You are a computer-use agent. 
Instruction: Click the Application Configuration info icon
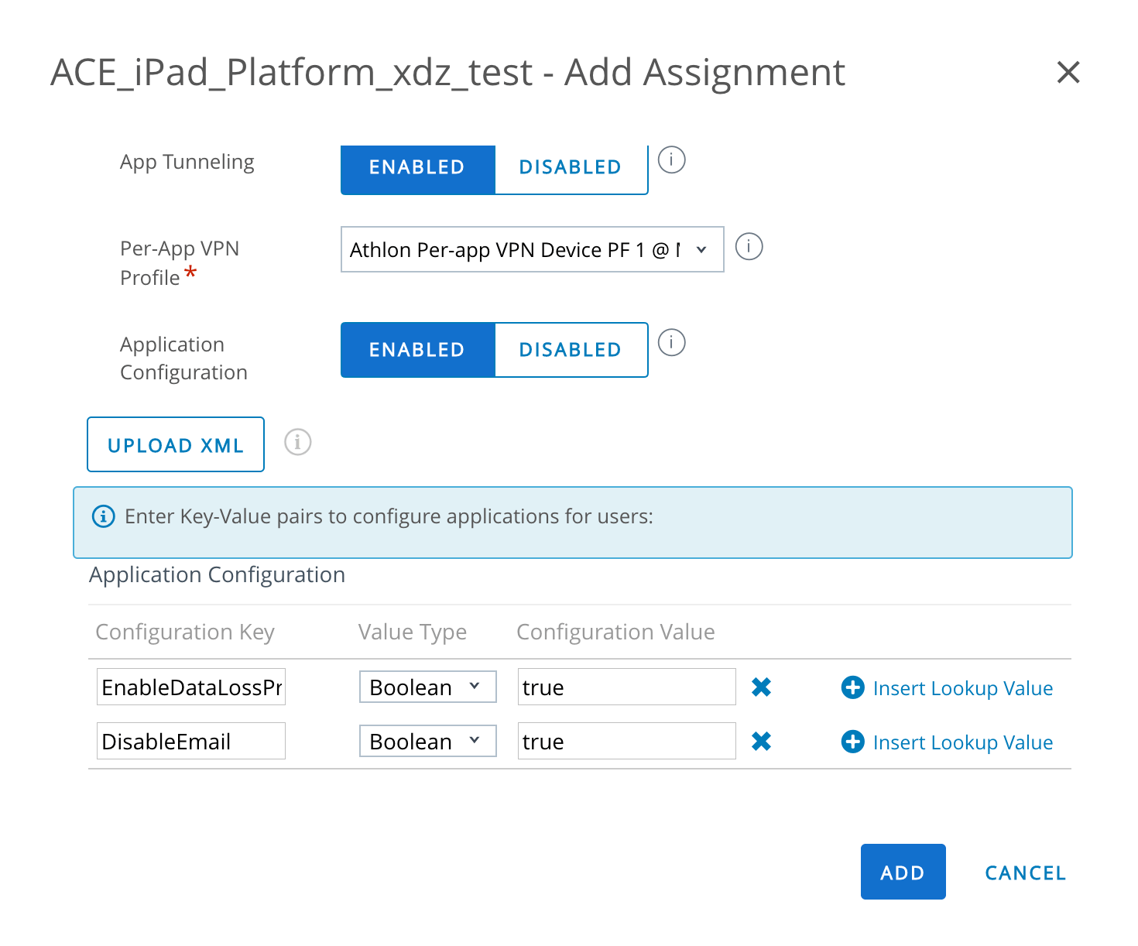(x=671, y=342)
